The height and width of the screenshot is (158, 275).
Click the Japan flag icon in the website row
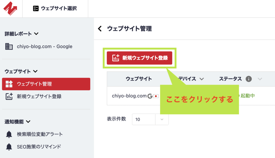[x=156, y=96]
